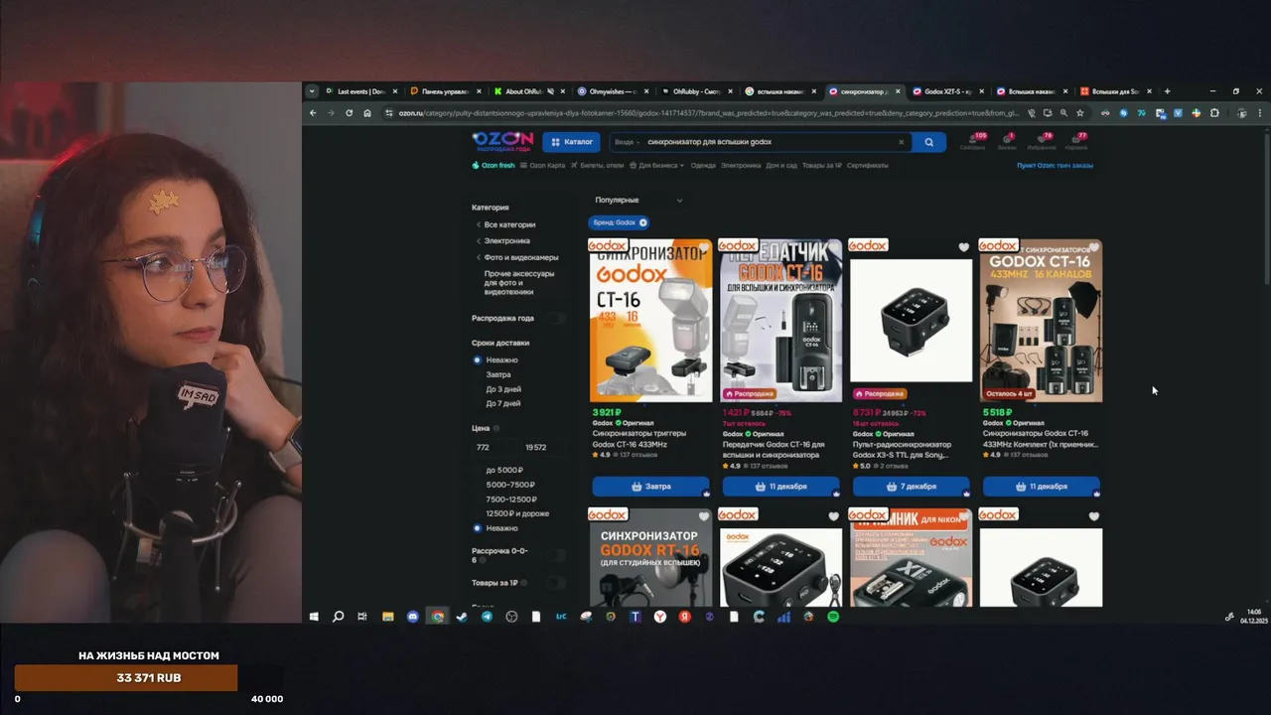This screenshot has height=715, width=1271.
Task: Favorite the Godox RT-16 product
Action: tap(703, 516)
